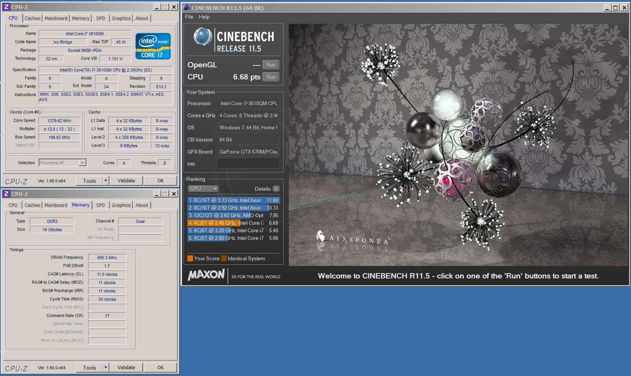Viewport: 631px width, 376px height.
Task: Select ranking row 1 Intel Xeon 3.33 GHz
Action: [234, 200]
